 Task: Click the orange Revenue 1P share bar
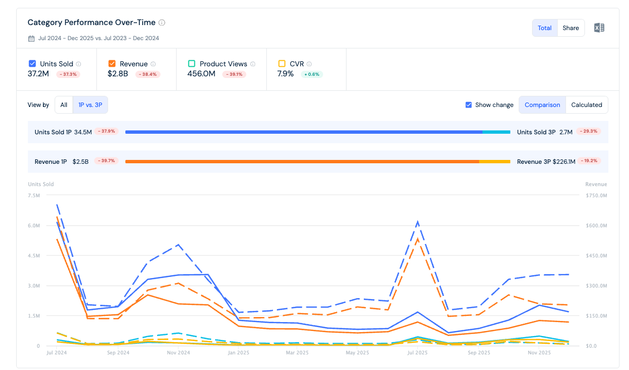302,162
